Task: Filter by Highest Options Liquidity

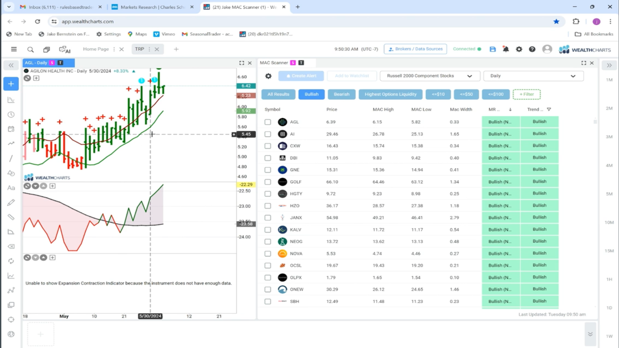Action: click(390, 94)
